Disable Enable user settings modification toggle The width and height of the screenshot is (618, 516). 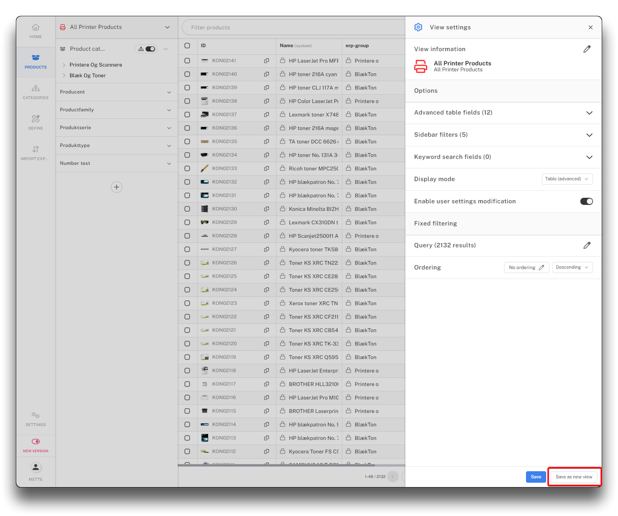586,201
